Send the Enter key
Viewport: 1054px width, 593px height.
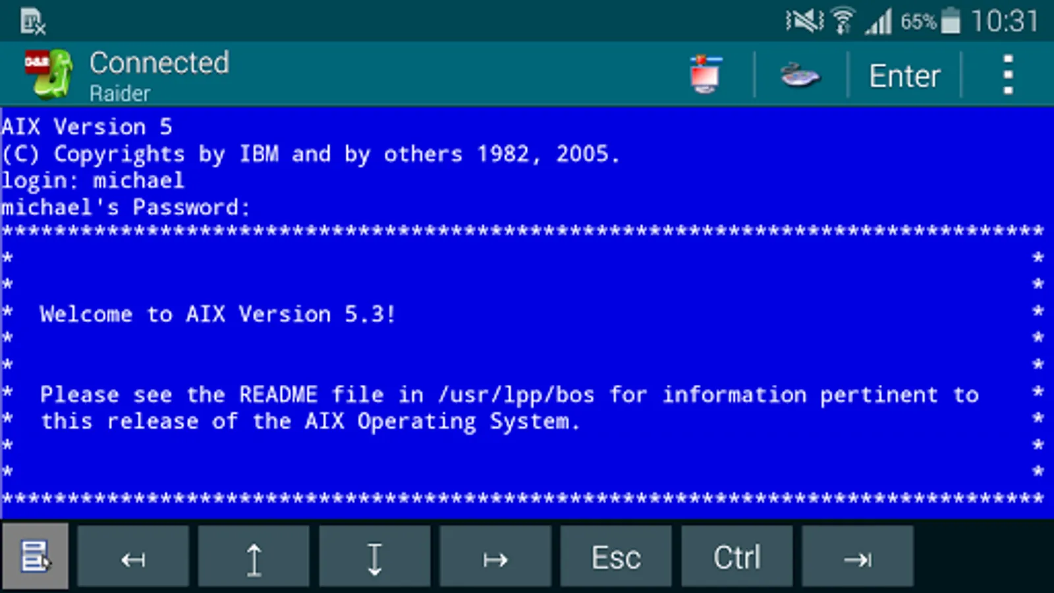click(x=904, y=76)
